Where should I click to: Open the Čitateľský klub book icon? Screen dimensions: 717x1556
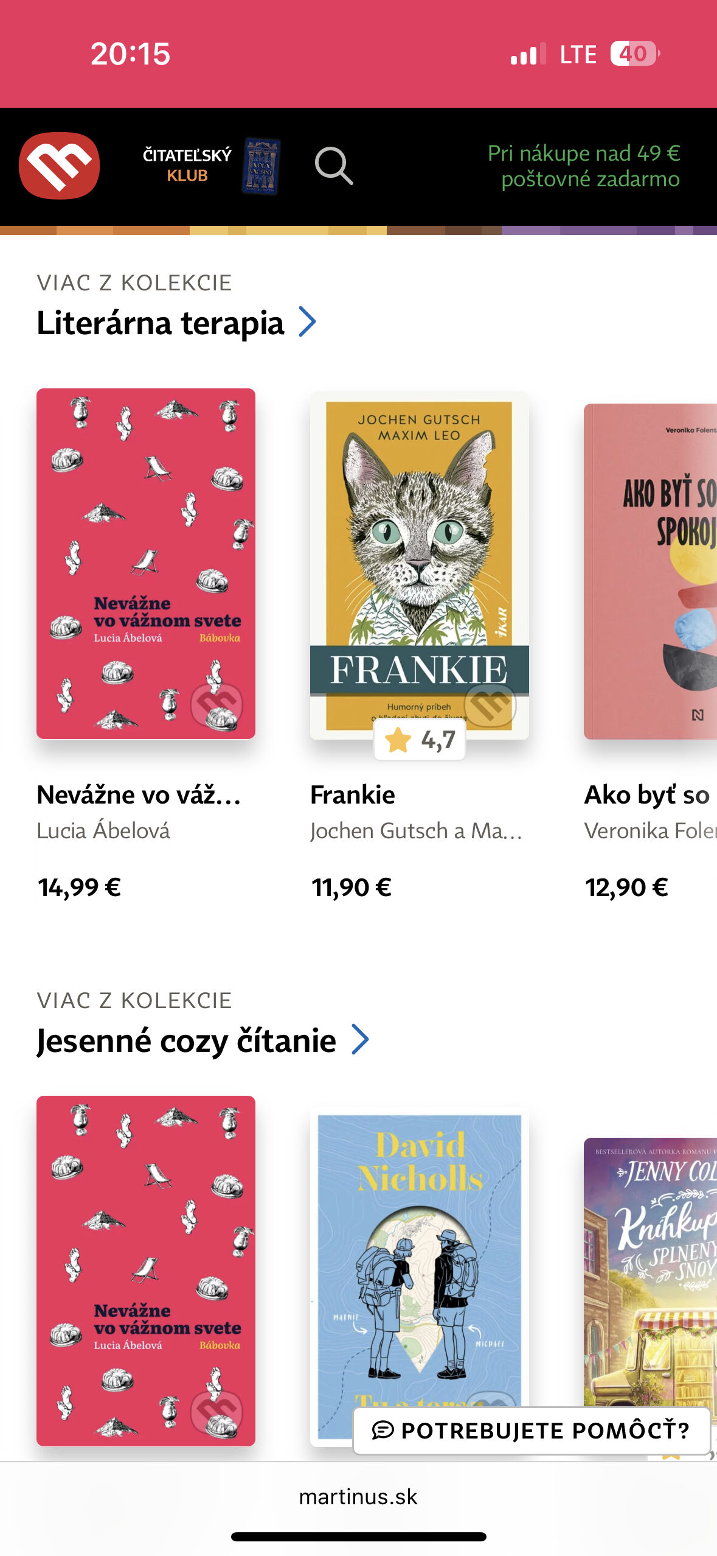(x=262, y=166)
